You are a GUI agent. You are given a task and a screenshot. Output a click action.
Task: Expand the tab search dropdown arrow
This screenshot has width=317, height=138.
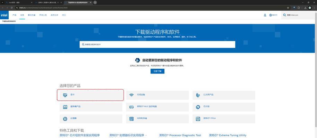[2, 2]
